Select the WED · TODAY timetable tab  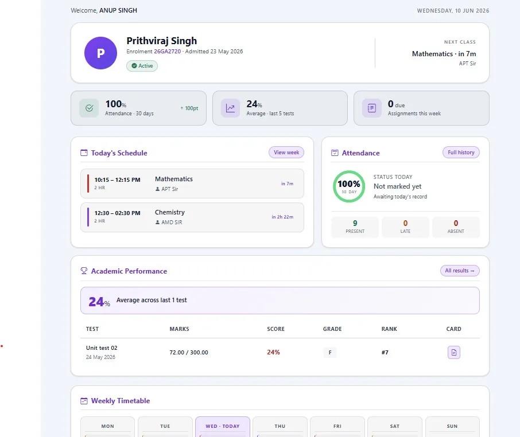223,427
